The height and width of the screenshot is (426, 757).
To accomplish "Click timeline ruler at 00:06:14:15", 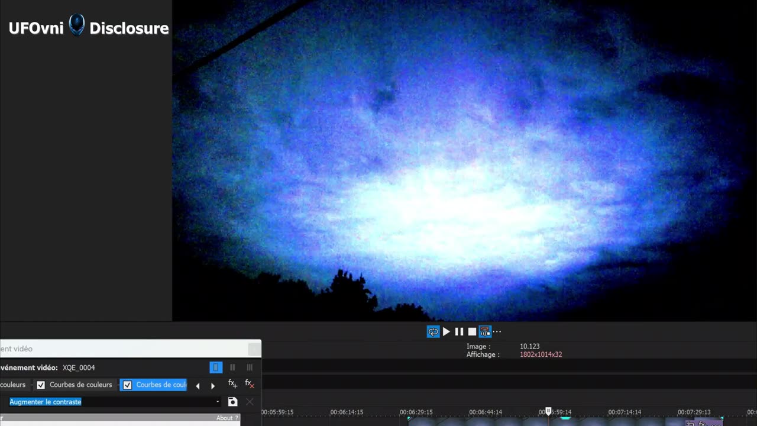I will point(347,412).
